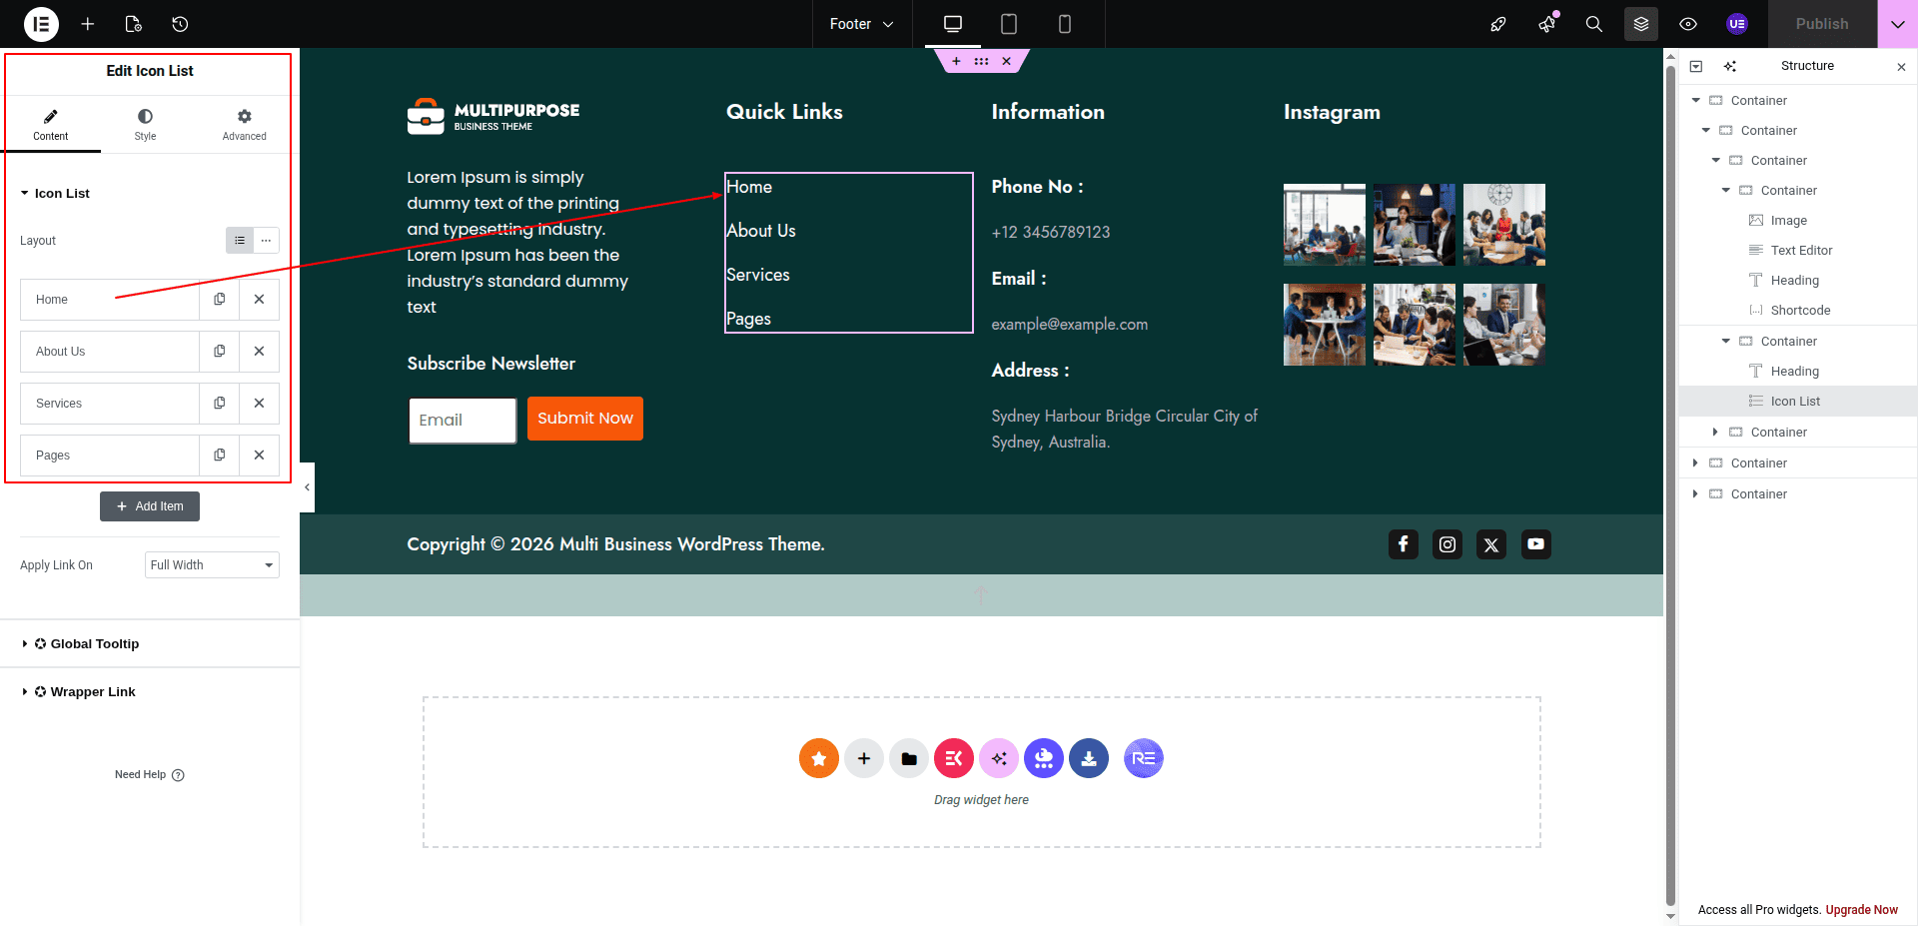The height and width of the screenshot is (926, 1918).
Task: Remove the Services list item
Action: (259, 404)
